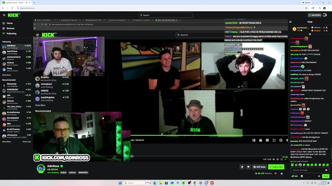Open emote picker in chat input
This screenshot has height=186, width=332.
(326, 170)
